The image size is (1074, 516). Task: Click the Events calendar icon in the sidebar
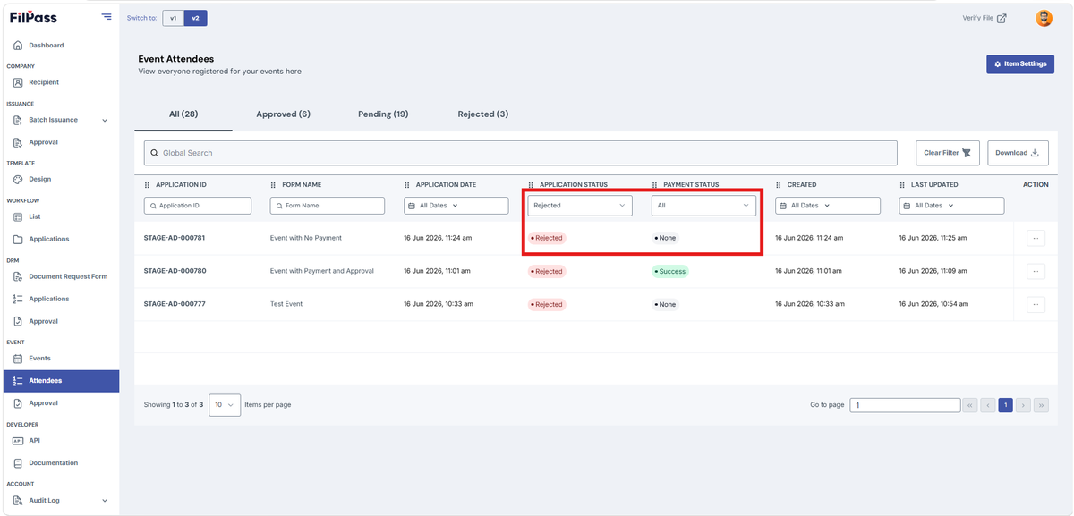[18, 358]
